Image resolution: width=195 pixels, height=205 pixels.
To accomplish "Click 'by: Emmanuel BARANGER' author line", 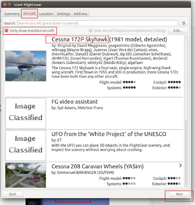I will pyautogui.click(x=82, y=173).
